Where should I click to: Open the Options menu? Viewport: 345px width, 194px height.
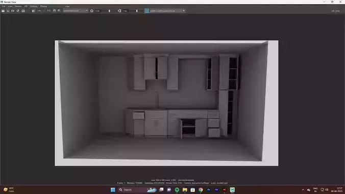34,7
